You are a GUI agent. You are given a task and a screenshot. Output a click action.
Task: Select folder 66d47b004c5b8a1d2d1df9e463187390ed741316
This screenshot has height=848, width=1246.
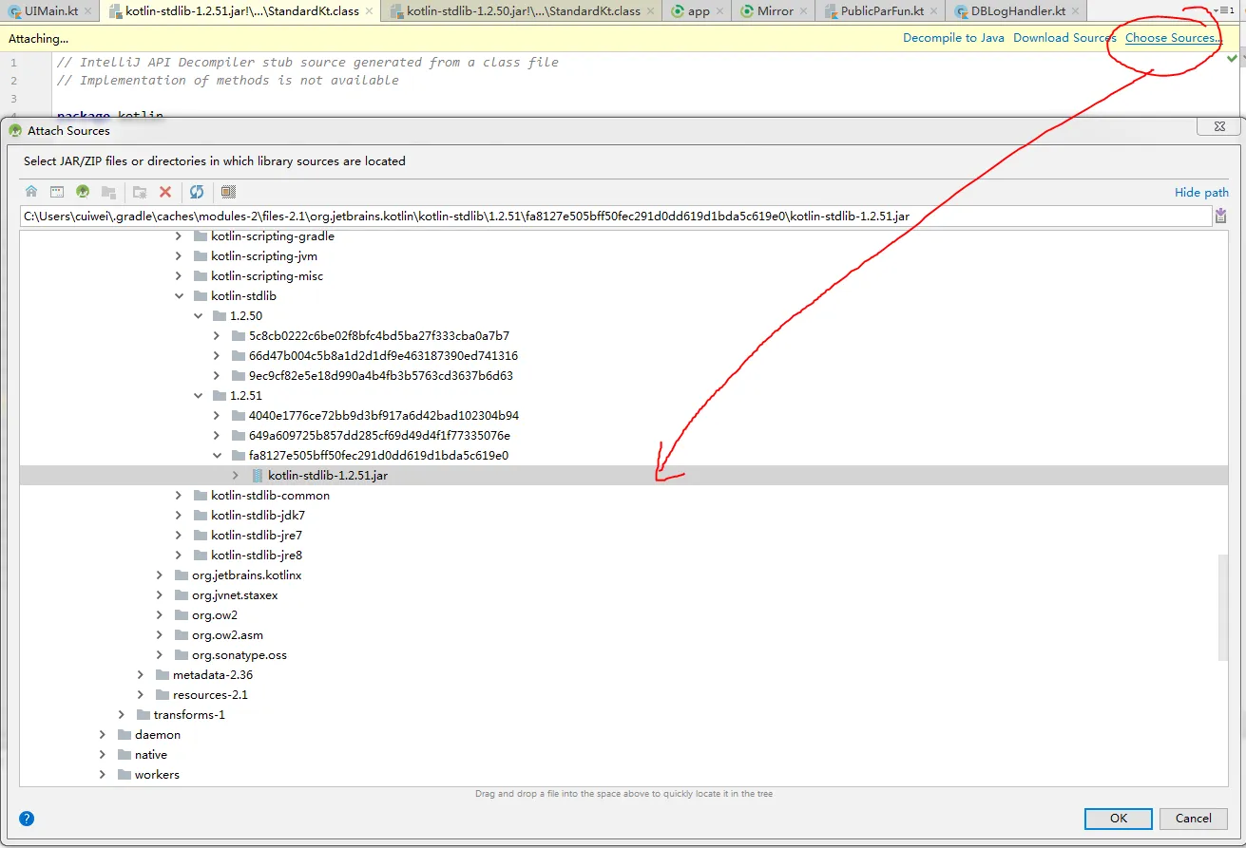(x=383, y=355)
